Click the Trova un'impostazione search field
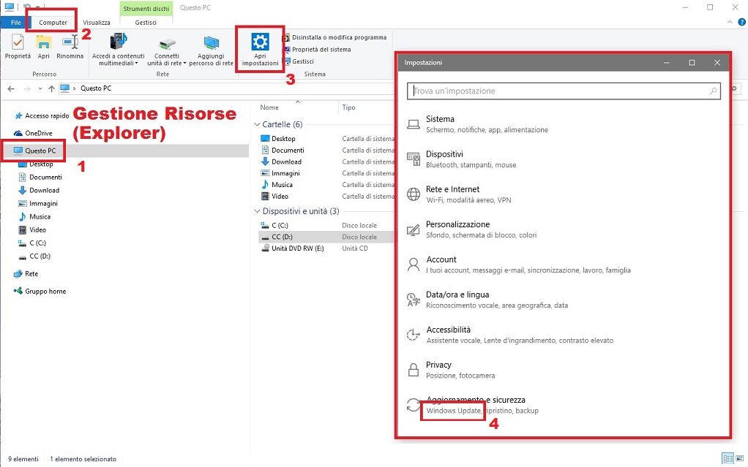This screenshot has width=748, height=467. [x=564, y=91]
